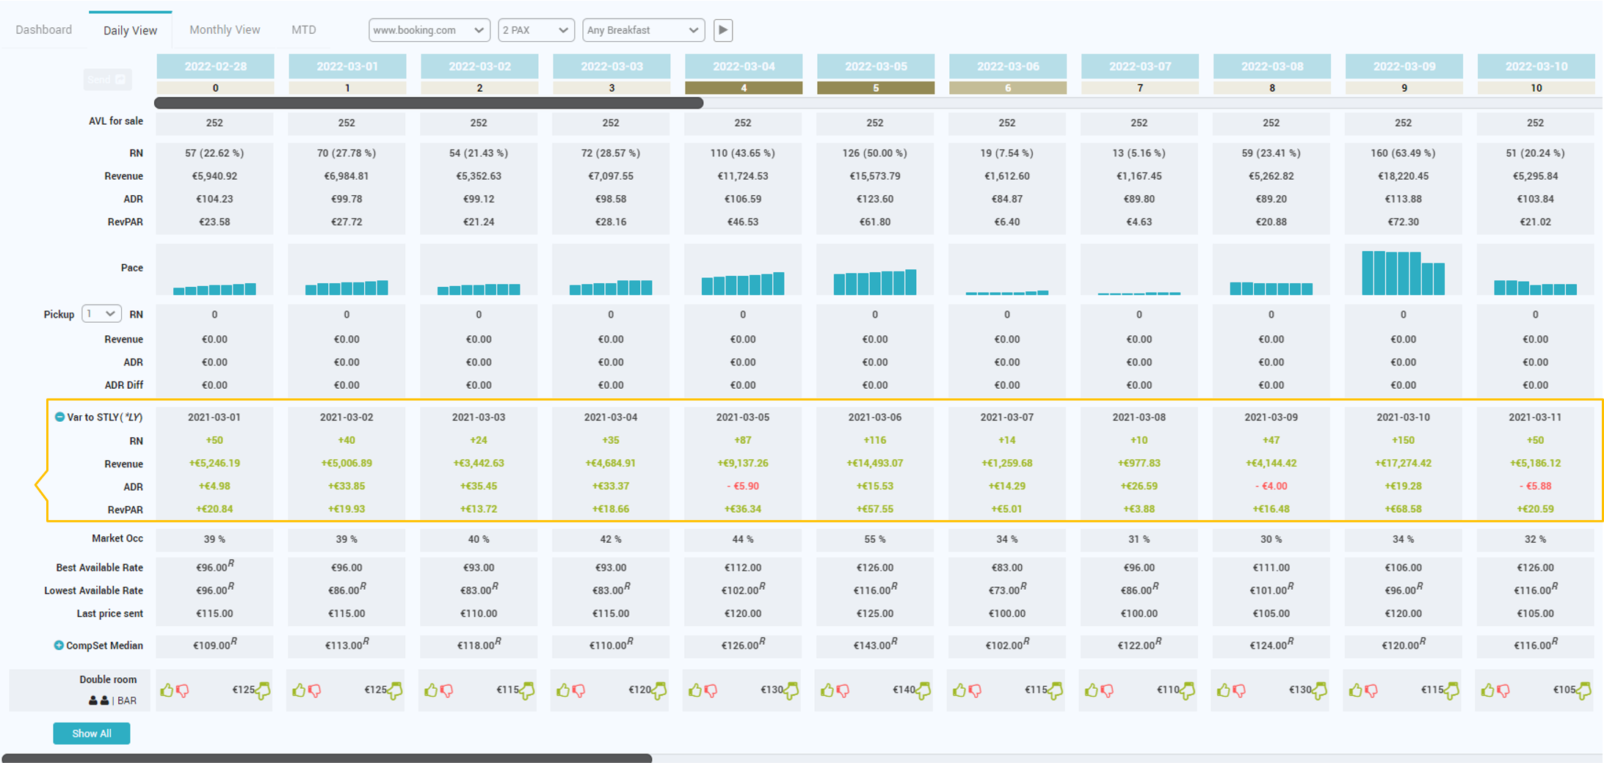Open the MTD tab
Viewport: 1604px width, 763px height.
[304, 30]
